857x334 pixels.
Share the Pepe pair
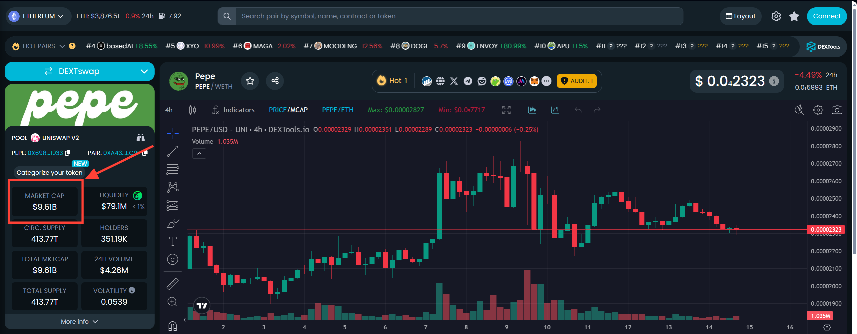275,81
